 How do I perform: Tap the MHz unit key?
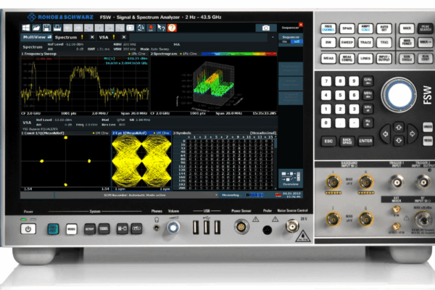[x=368, y=95]
